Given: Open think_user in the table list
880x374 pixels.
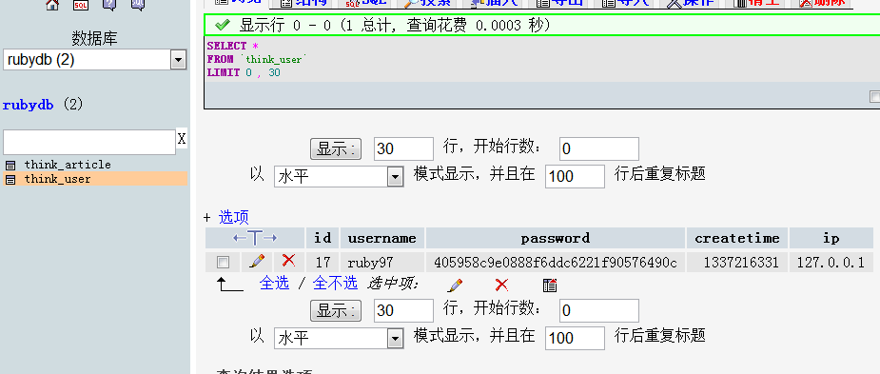Looking at the screenshot, I should [x=57, y=179].
